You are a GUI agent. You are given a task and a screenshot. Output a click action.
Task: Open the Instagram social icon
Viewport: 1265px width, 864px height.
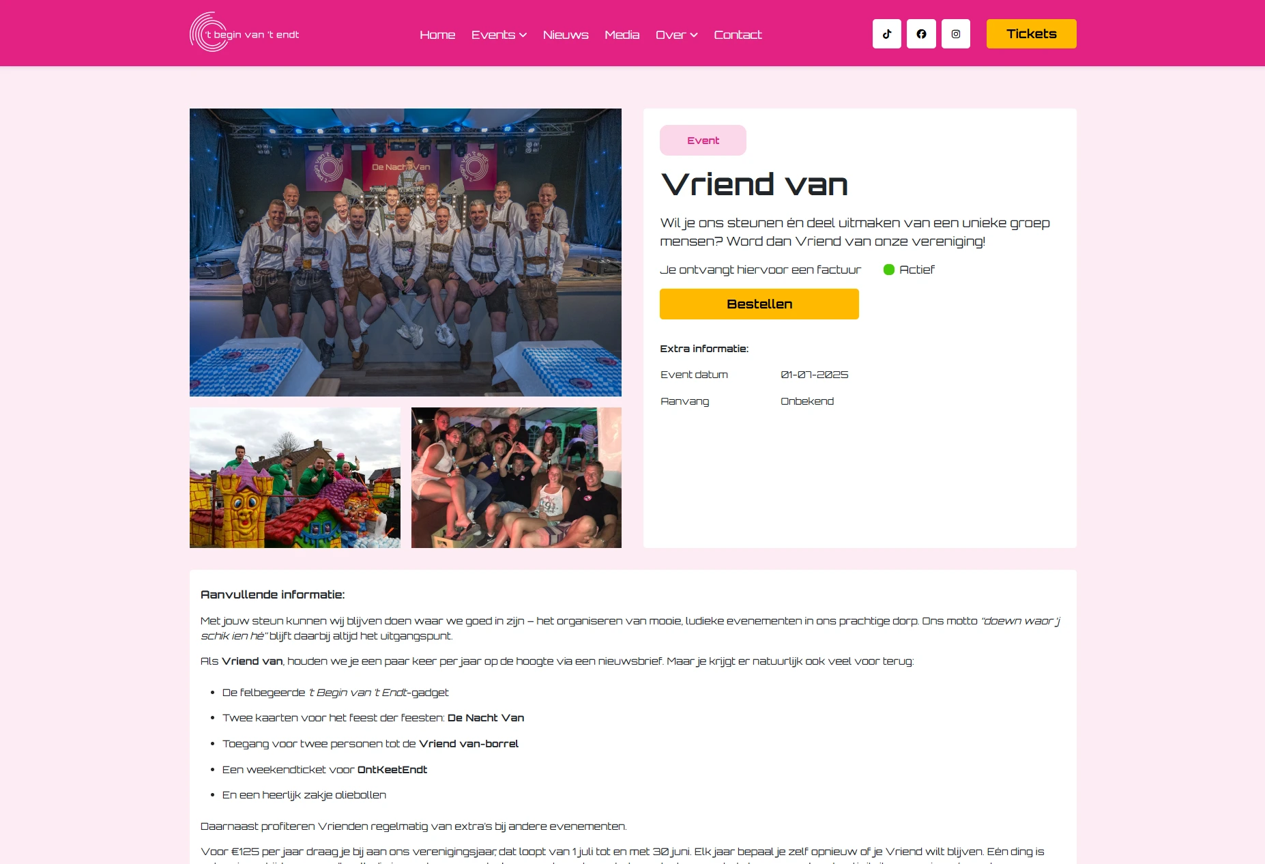(x=956, y=34)
